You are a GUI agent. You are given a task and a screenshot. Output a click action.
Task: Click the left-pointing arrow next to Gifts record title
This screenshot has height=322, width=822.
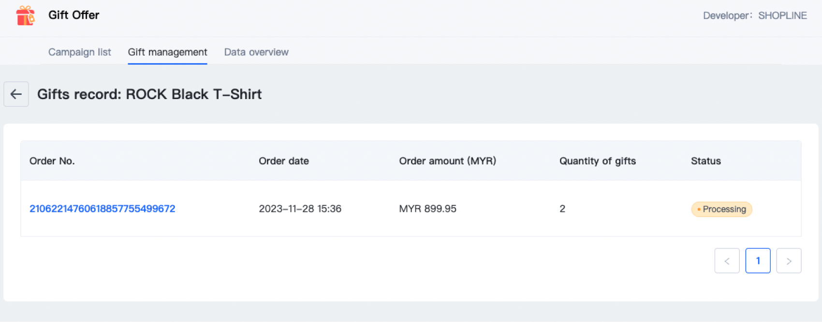16,94
